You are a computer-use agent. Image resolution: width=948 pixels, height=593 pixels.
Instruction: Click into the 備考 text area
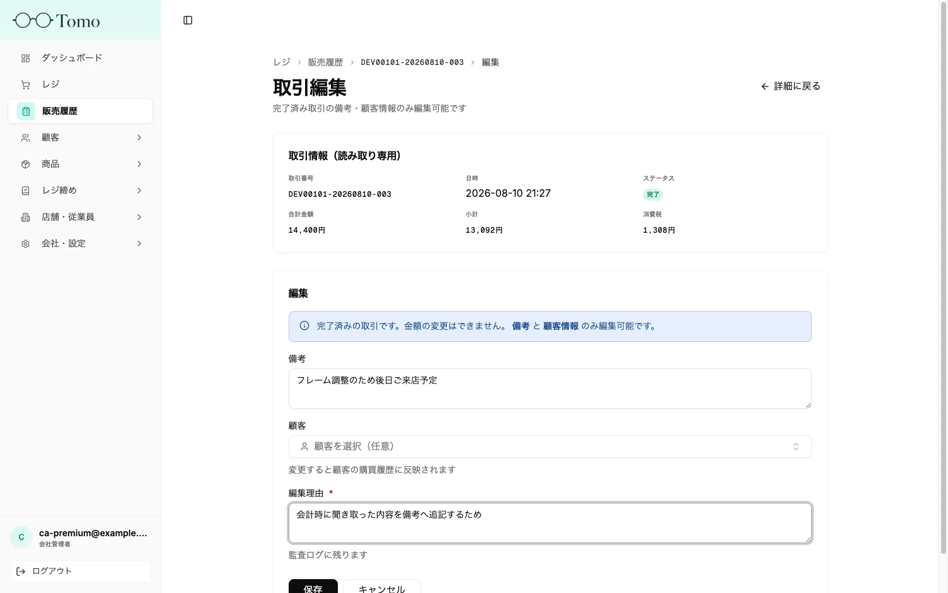pyautogui.click(x=550, y=389)
